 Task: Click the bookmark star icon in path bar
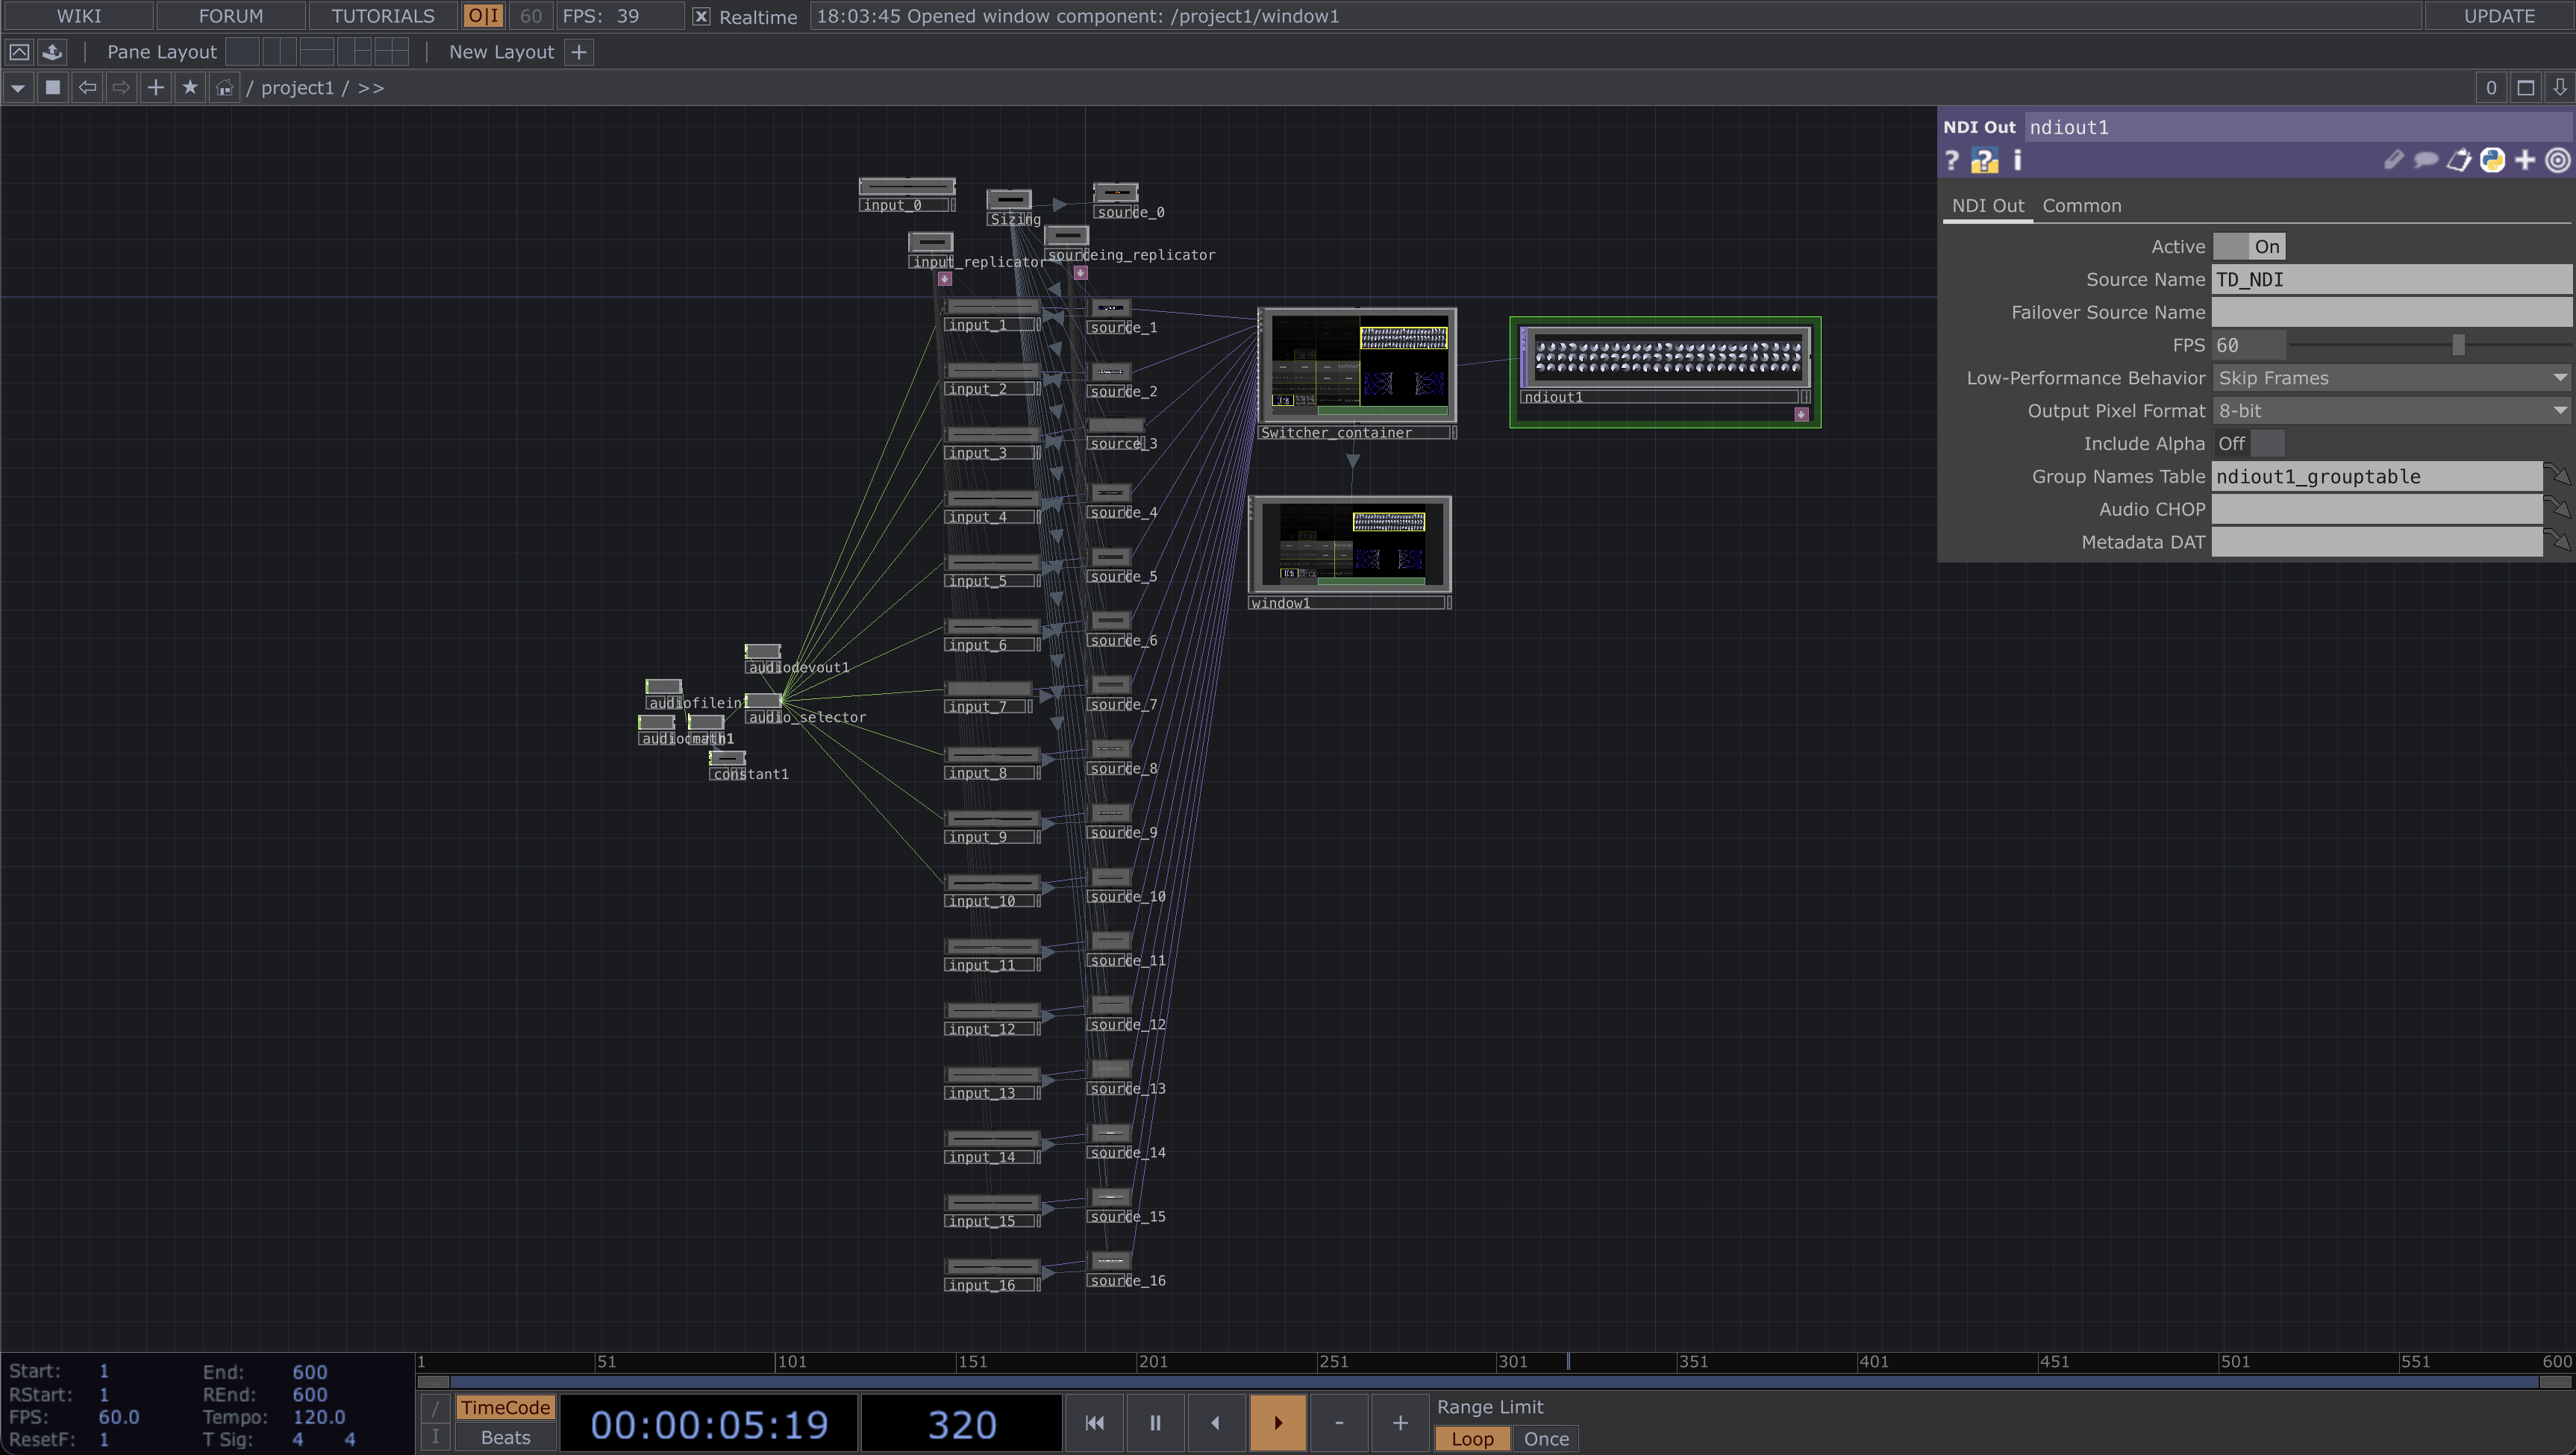pos(190,87)
